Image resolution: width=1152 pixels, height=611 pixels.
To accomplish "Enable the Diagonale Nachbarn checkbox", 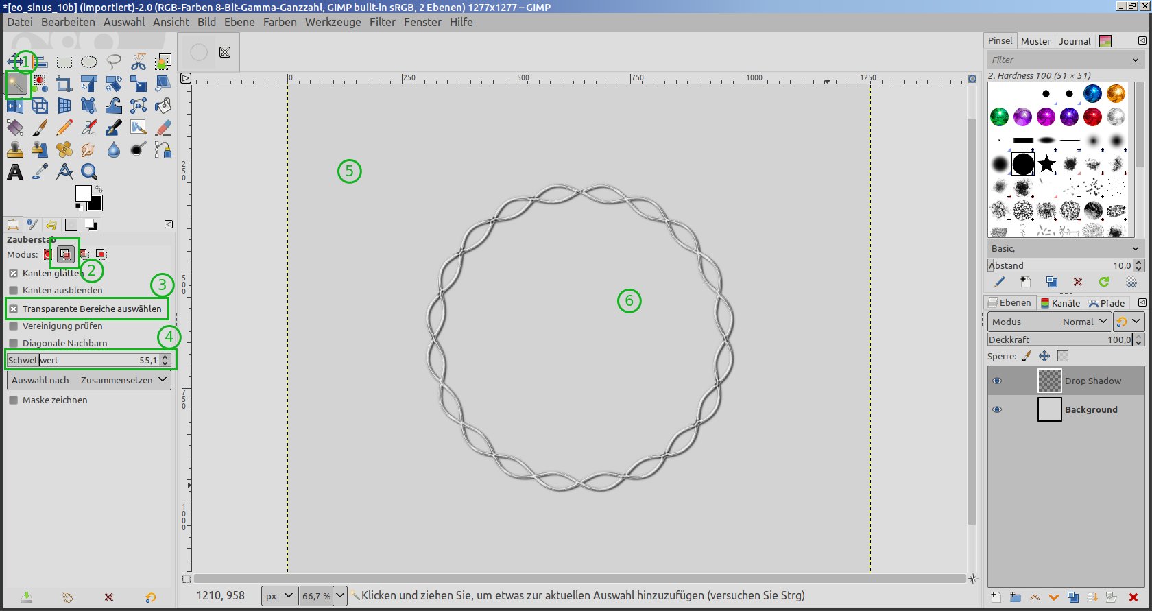I will point(14,343).
